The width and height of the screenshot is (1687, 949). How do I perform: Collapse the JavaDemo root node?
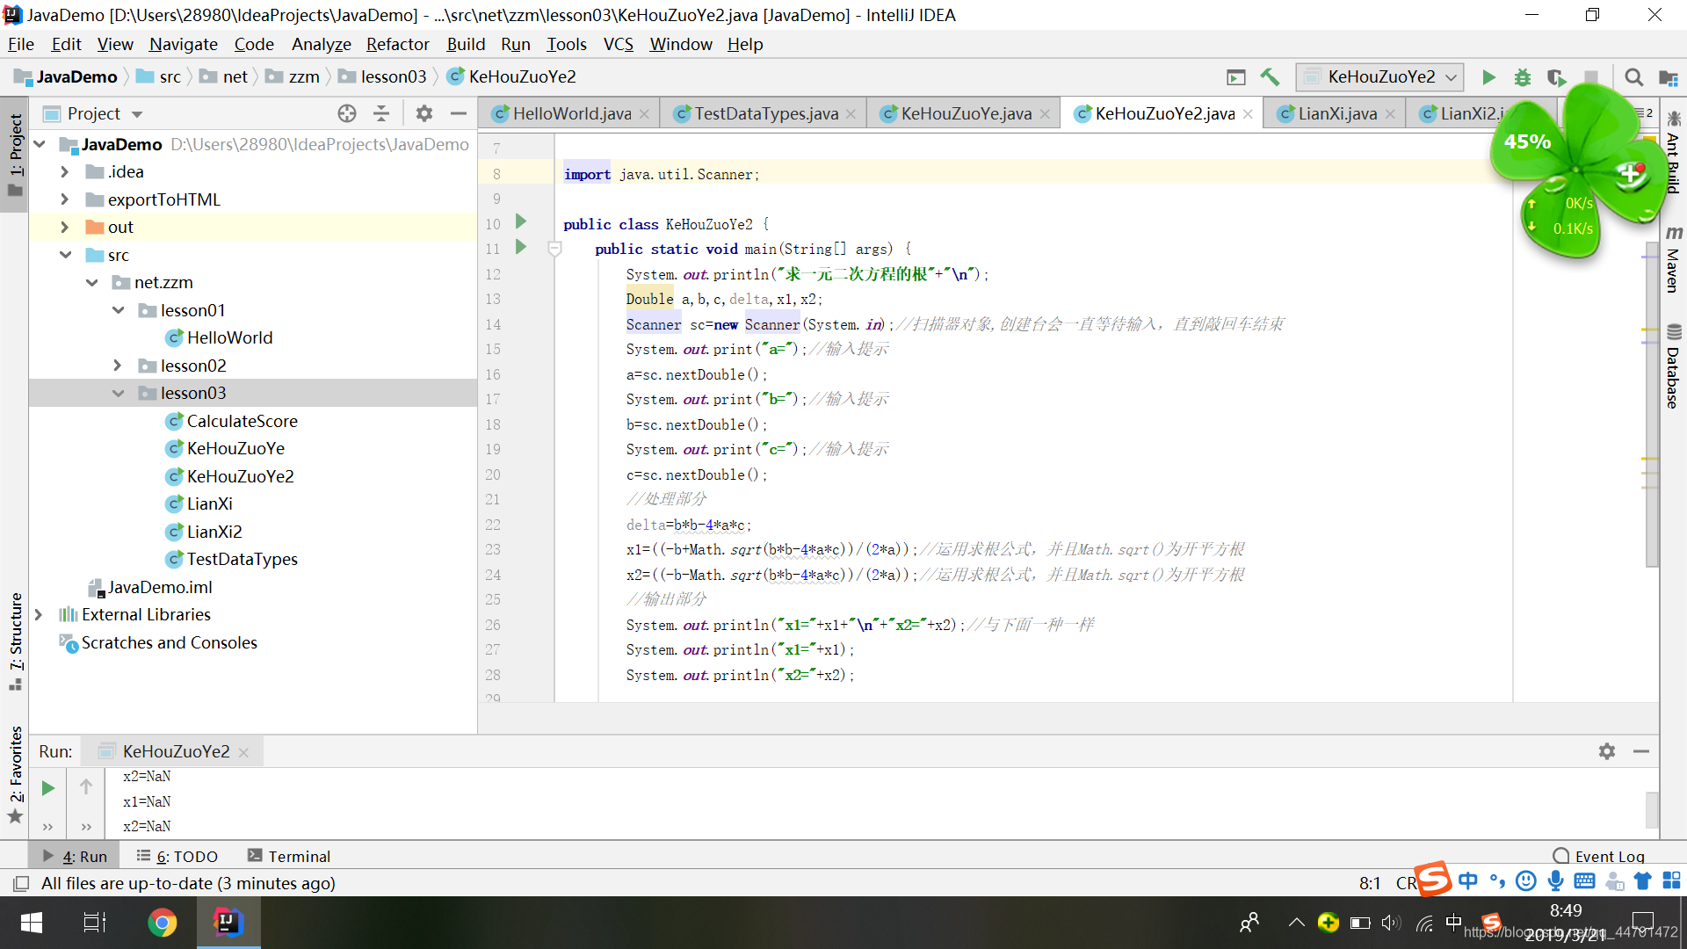[x=40, y=144]
